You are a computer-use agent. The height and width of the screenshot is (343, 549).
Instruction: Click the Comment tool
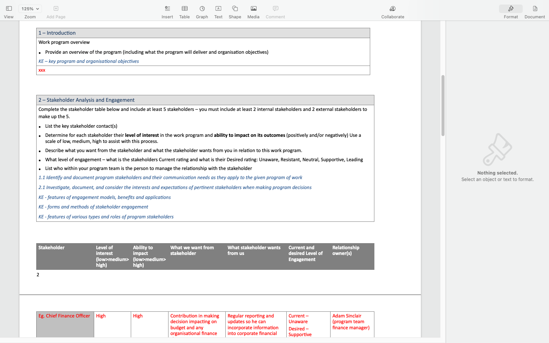click(x=275, y=11)
